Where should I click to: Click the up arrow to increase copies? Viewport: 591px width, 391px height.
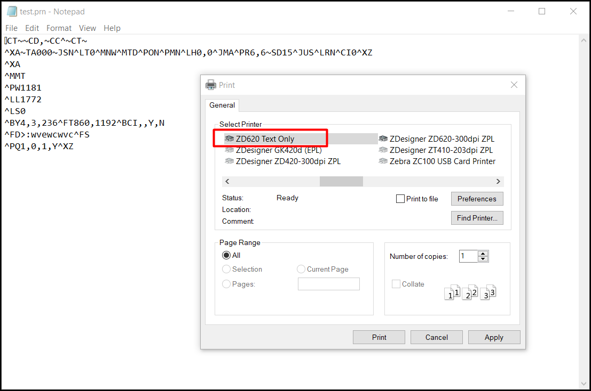[483, 253]
